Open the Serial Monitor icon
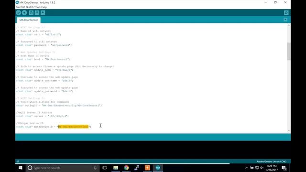Viewport: 306px width, 172px height. pyautogui.click(x=286, y=13)
